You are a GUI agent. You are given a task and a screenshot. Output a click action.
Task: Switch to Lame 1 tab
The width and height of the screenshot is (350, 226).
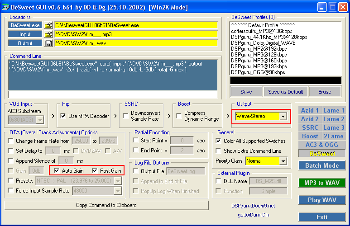[334, 111]
